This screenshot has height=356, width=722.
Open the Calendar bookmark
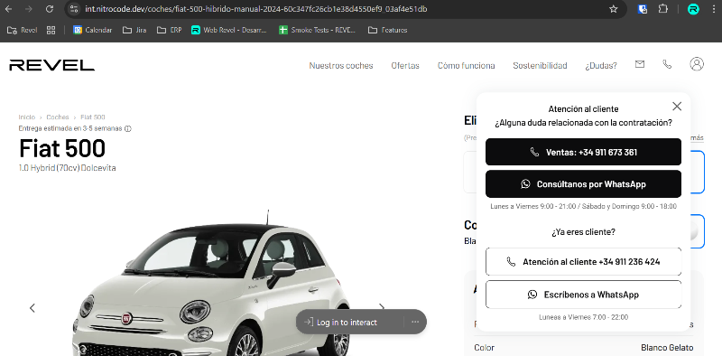(x=93, y=30)
